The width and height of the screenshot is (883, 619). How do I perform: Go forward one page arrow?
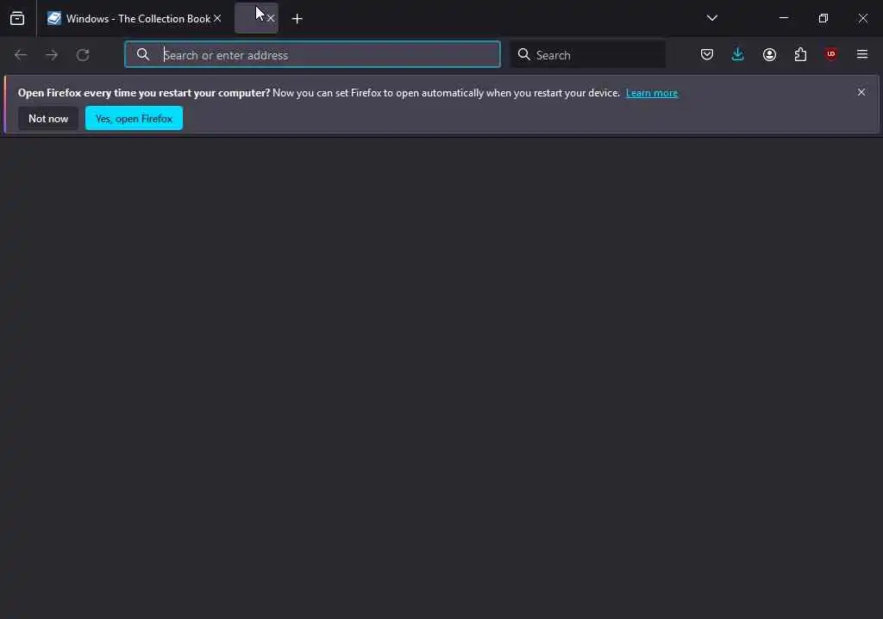[52, 54]
